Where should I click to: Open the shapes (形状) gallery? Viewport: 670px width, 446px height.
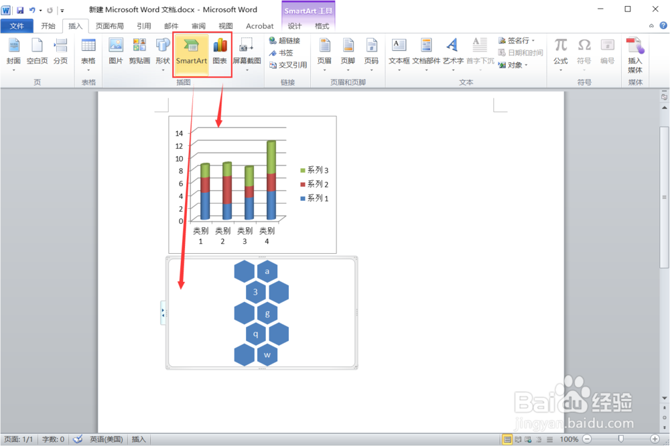(x=163, y=54)
